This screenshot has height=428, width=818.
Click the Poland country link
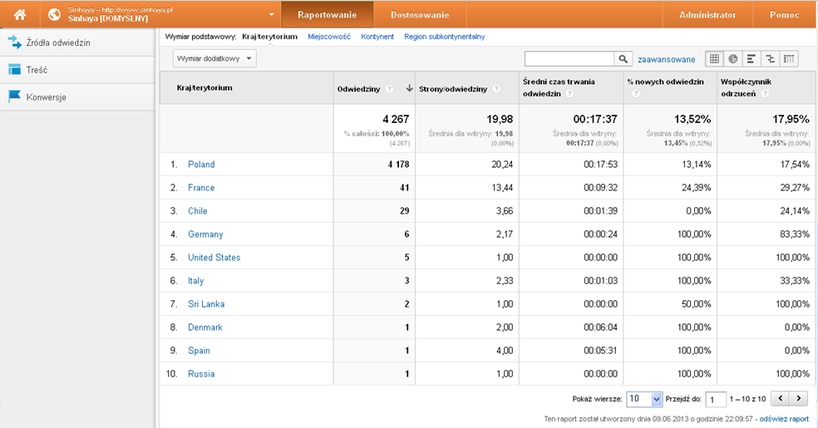pyautogui.click(x=201, y=165)
